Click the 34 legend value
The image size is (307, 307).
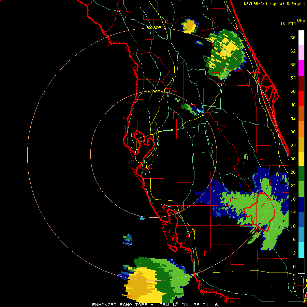click(293, 145)
